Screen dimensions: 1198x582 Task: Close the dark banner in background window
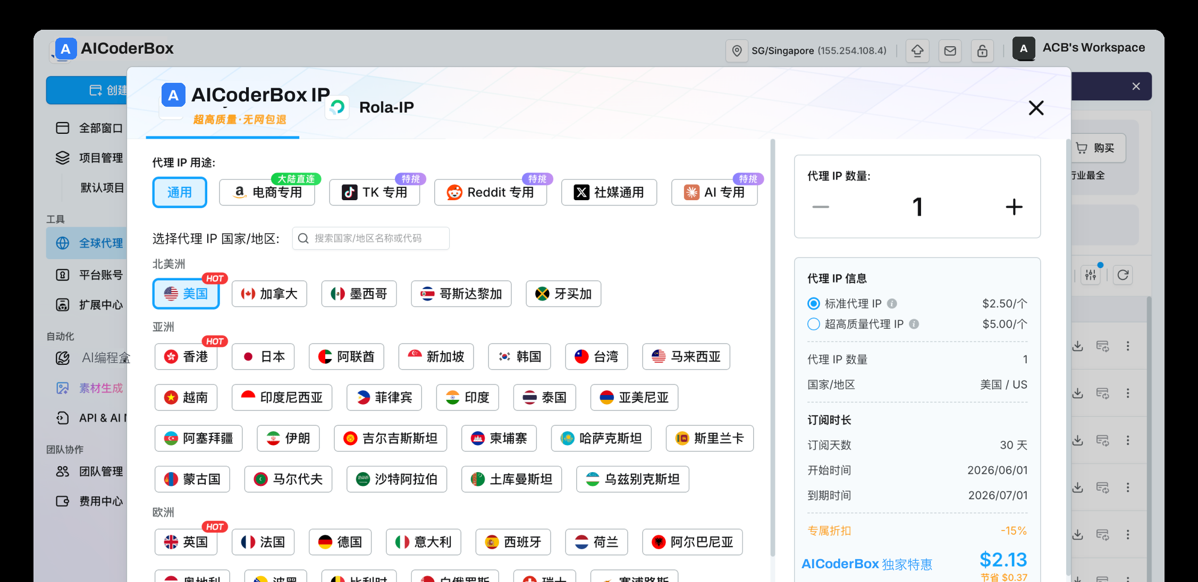[1136, 87]
